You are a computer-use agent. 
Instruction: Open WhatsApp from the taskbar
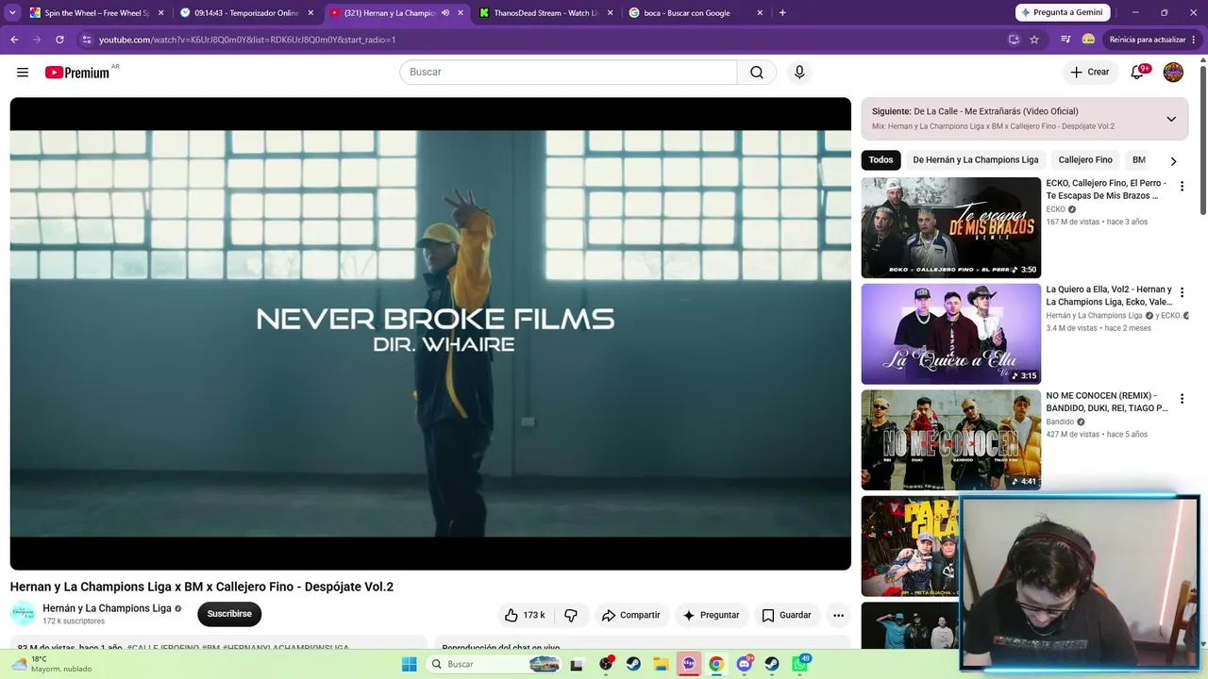[x=800, y=664]
